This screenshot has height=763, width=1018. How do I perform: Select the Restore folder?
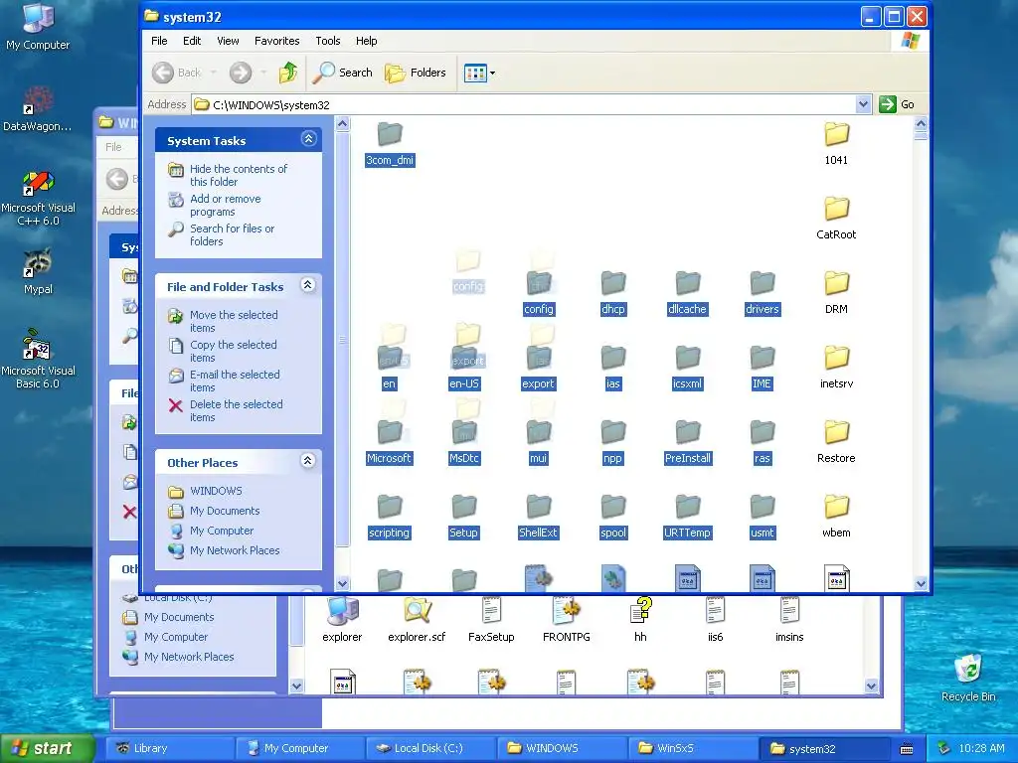click(836, 442)
